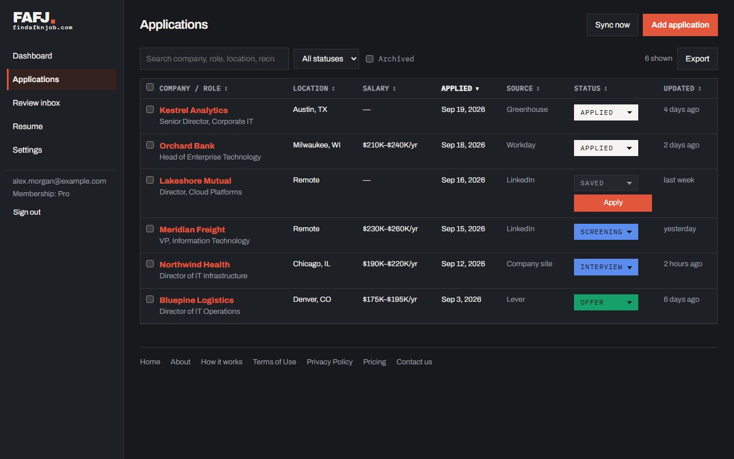Image resolution: width=734 pixels, height=459 pixels.
Task: Click alex.morgan@example.com account text
Action: click(x=59, y=181)
